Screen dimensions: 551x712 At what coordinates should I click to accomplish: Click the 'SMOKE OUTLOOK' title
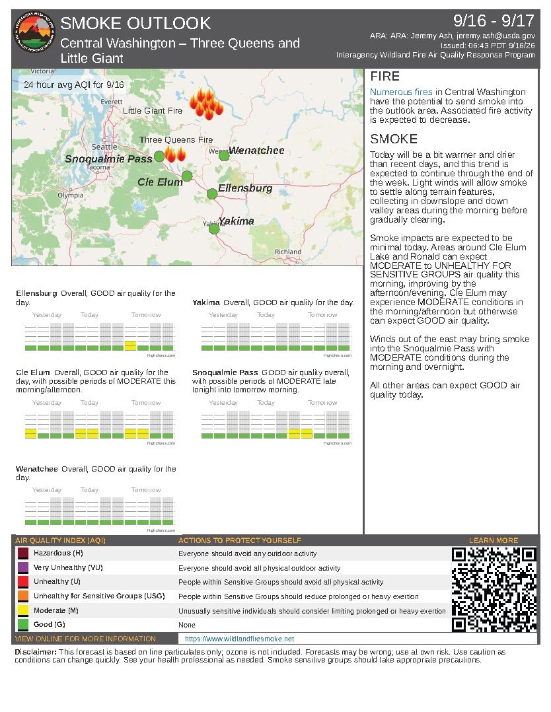[135, 23]
